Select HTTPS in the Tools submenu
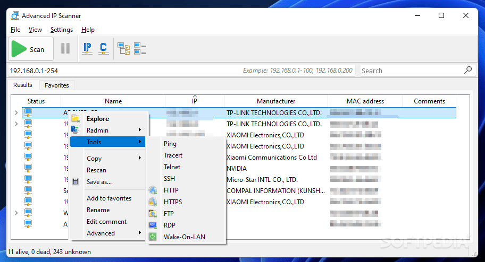Image resolution: width=485 pixels, height=262 pixels. tap(186, 202)
